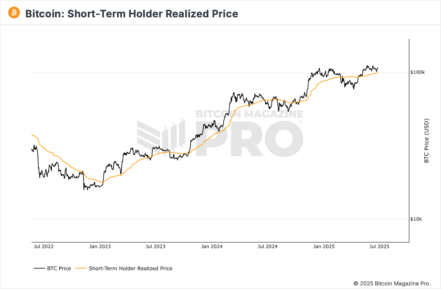The image size is (441, 289).
Task: Click the chart title text
Action: click(131, 14)
